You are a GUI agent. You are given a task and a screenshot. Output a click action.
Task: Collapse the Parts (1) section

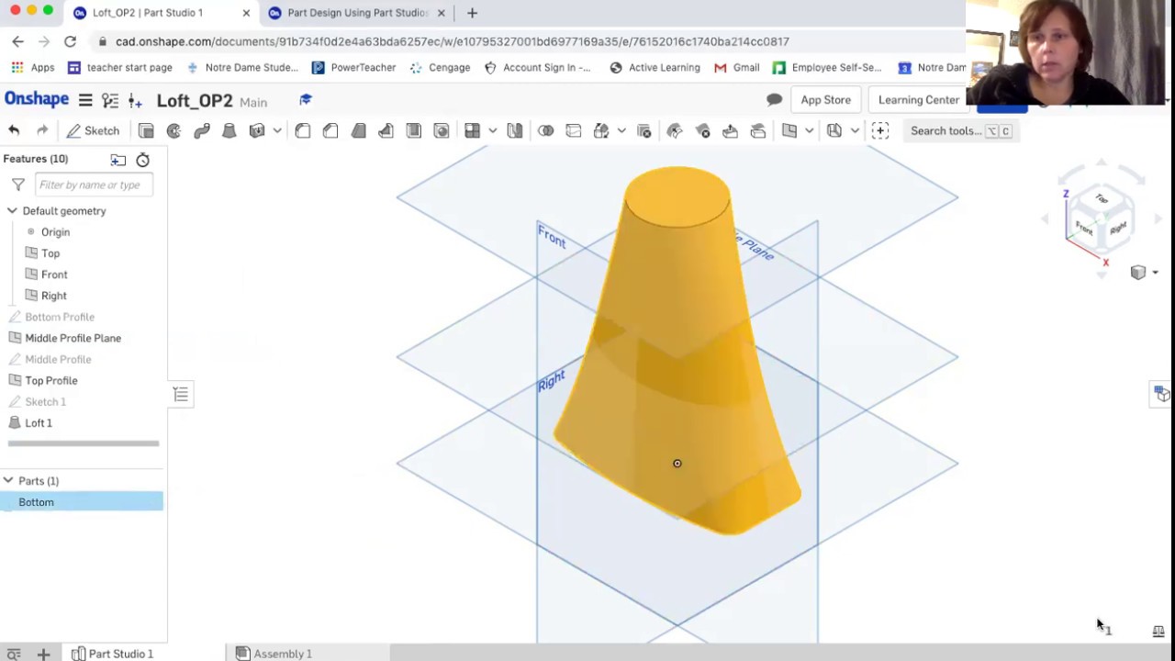coord(8,481)
